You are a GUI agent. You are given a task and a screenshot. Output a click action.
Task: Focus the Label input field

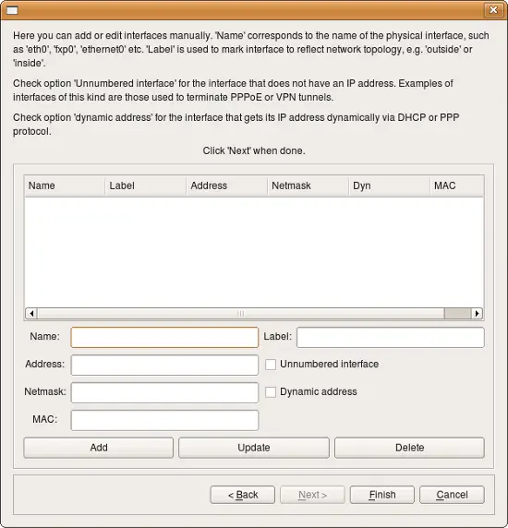391,337
